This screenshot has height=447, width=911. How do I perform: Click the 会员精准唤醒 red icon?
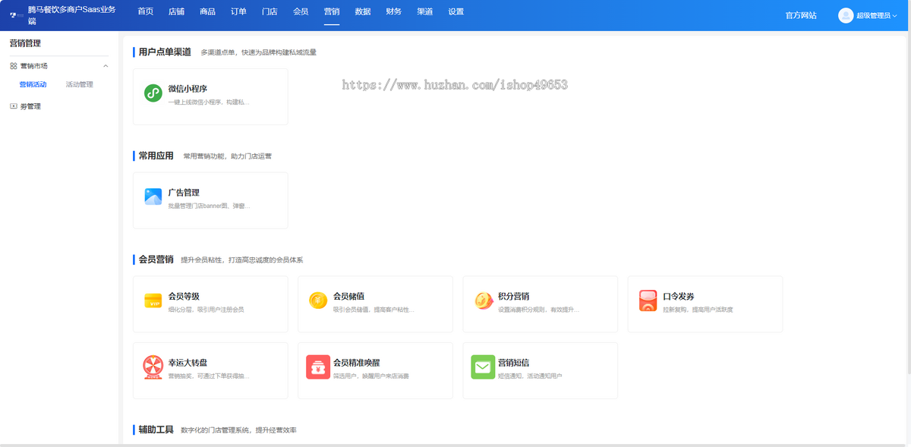pyautogui.click(x=318, y=367)
